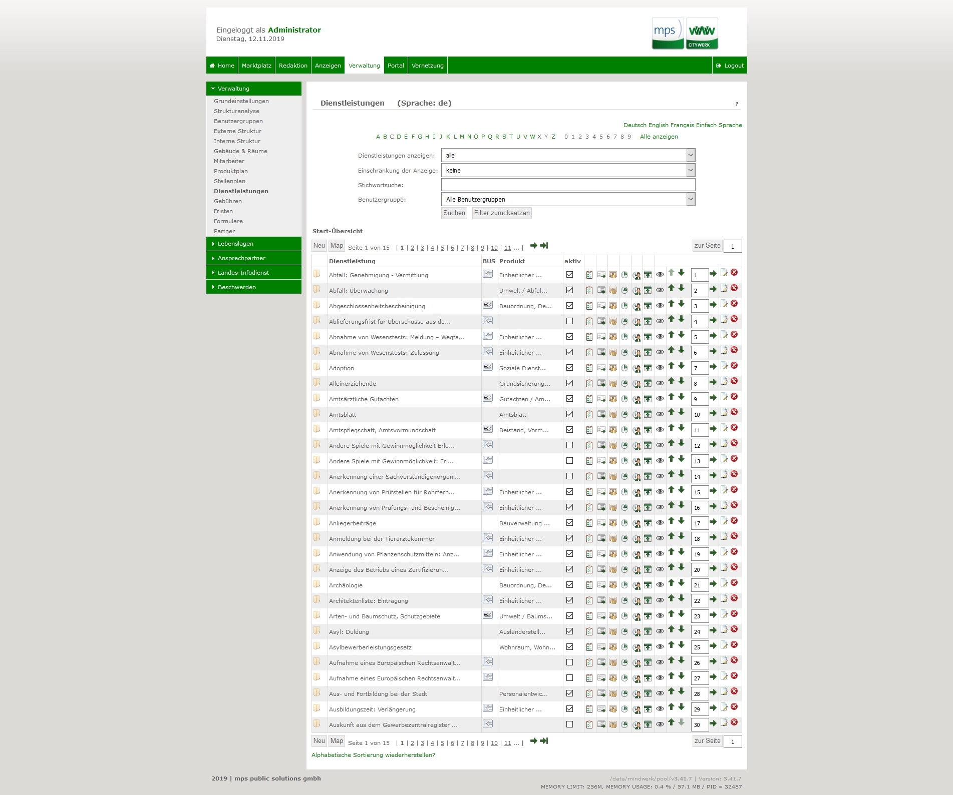Open the coins fees icon for Amtsärztliche Gutachten
The width and height of the screenshot is (953, 795).
613,399
